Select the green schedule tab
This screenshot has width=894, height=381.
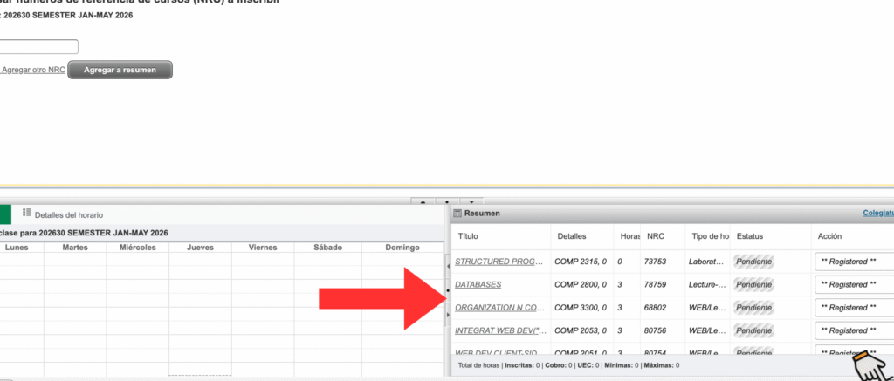pos(5,214)
